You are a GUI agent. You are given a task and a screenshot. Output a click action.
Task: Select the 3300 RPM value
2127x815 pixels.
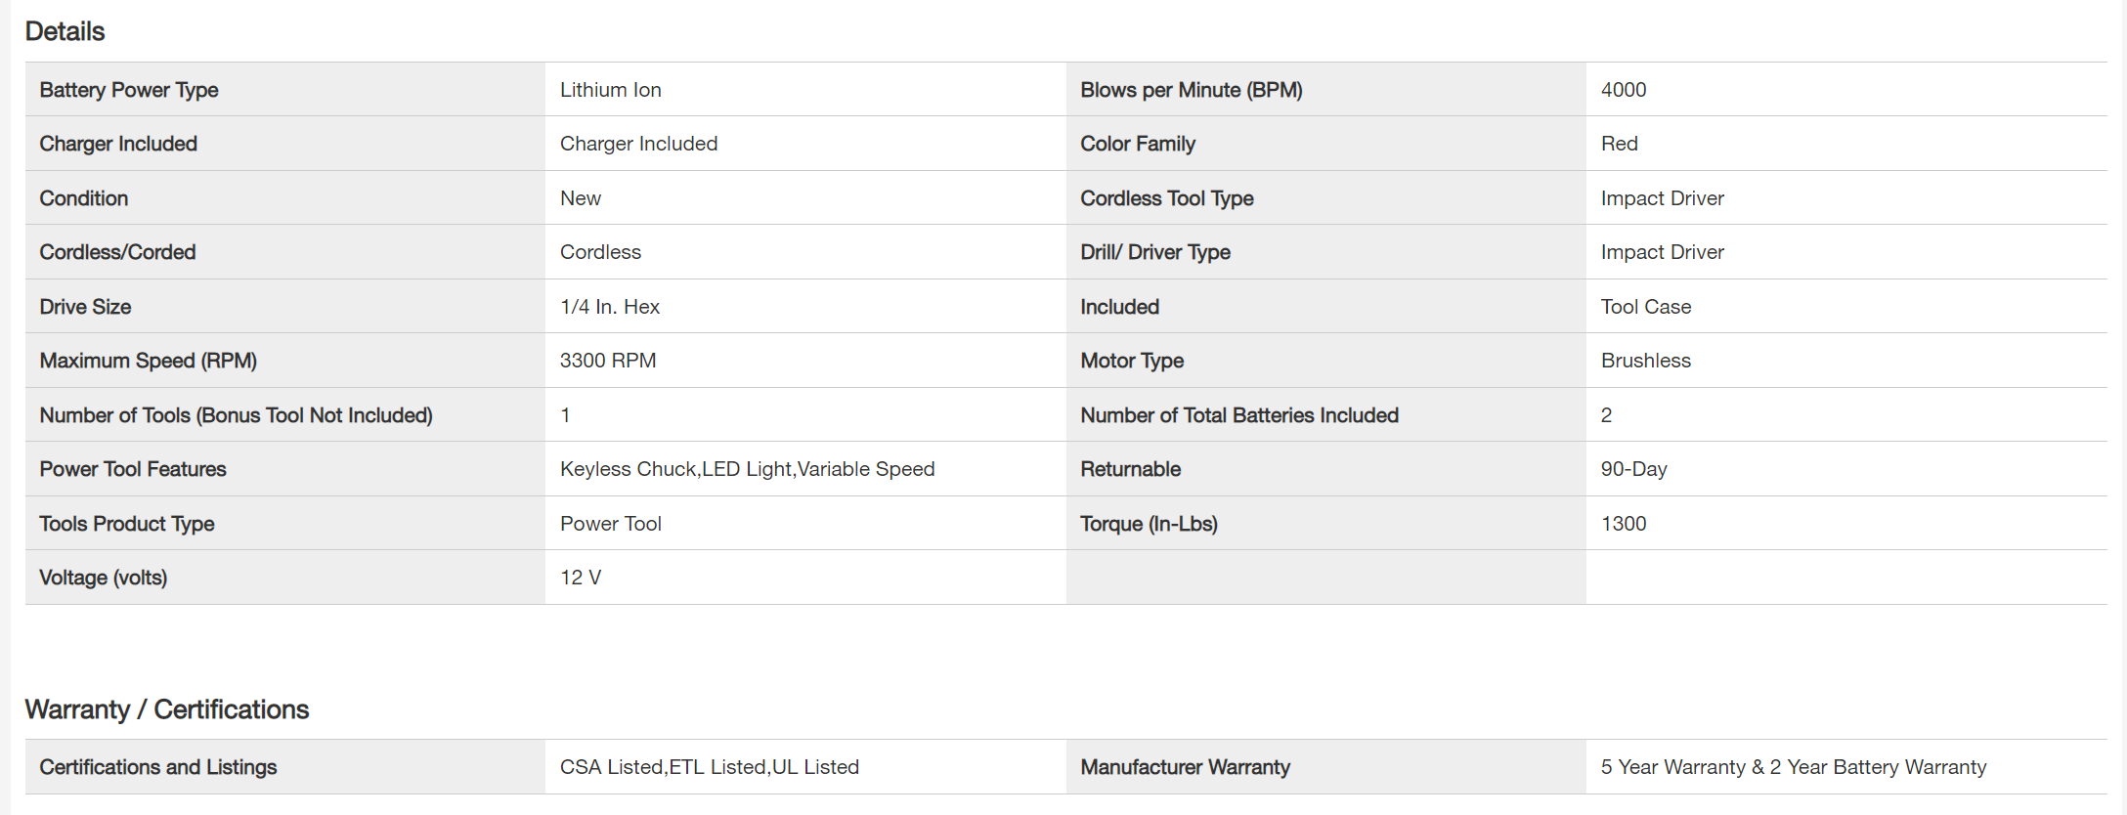pyautogui.click(x=607, y=361)
